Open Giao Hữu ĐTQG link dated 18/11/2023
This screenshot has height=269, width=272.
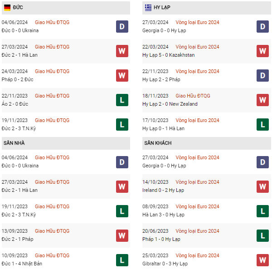(193, 96)
